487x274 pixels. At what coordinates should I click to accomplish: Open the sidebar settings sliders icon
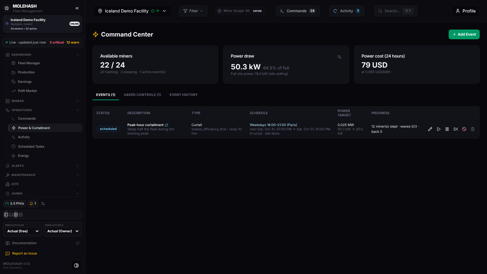tap(43, 204)
